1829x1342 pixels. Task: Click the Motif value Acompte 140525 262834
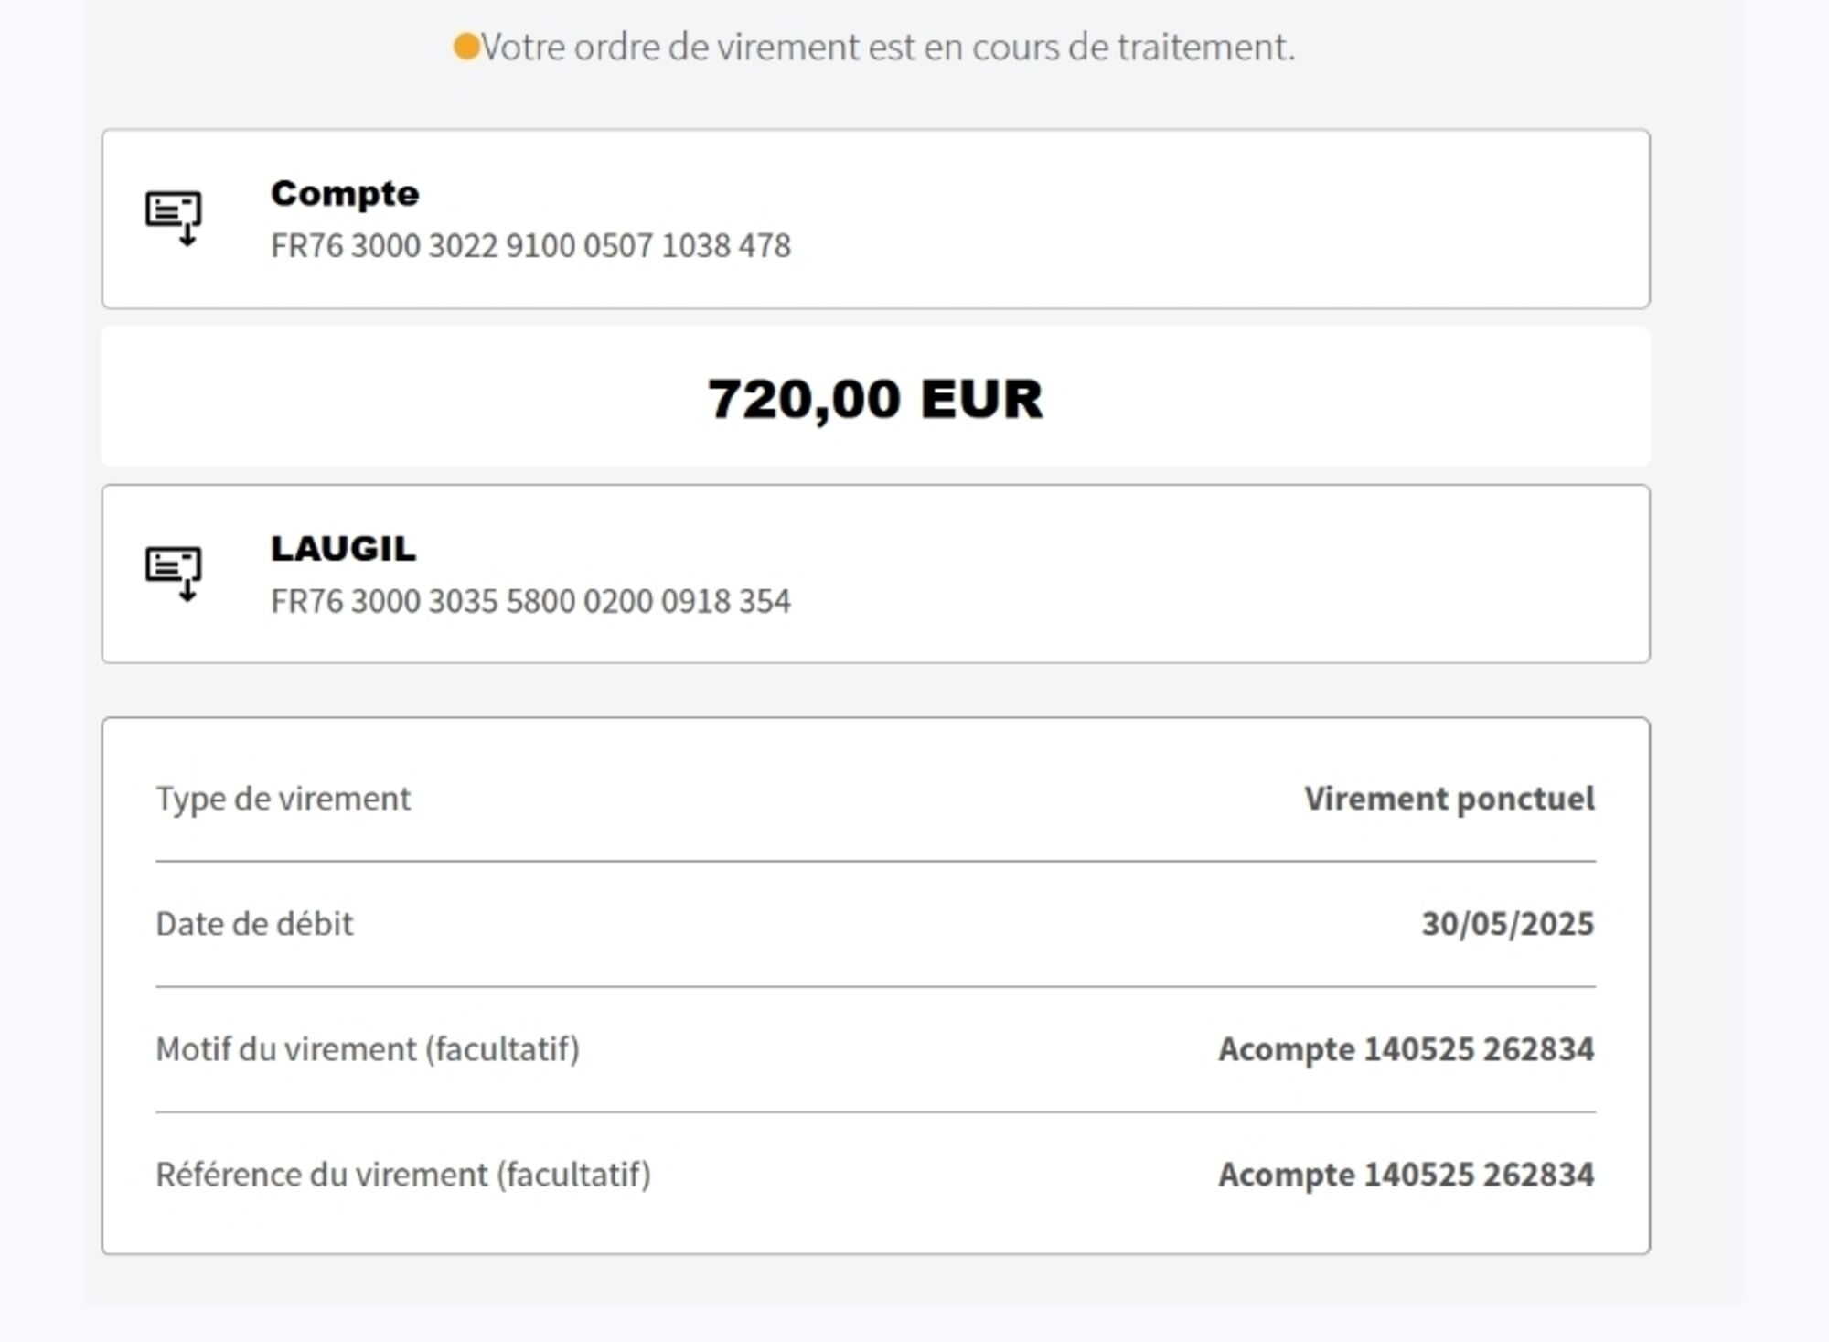1406,1049
